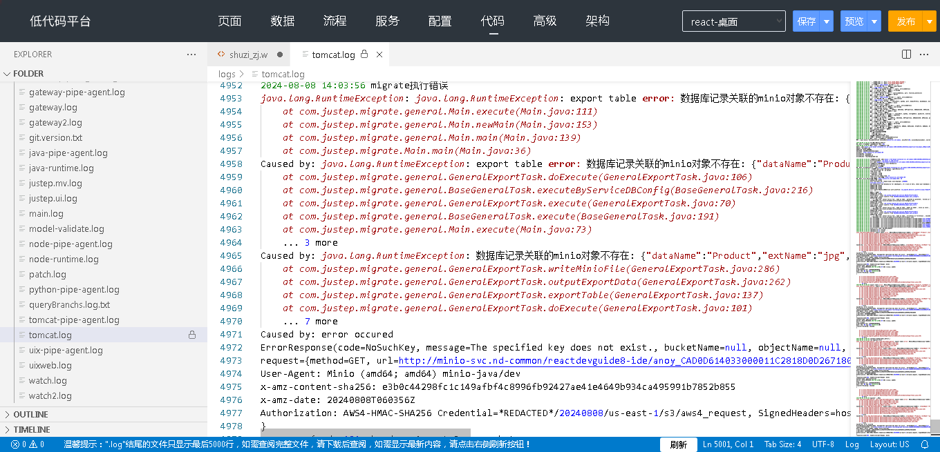Open justep.ui.log in explorer
Viewport: 940px width, 452px height.
[x=53, y=198]
